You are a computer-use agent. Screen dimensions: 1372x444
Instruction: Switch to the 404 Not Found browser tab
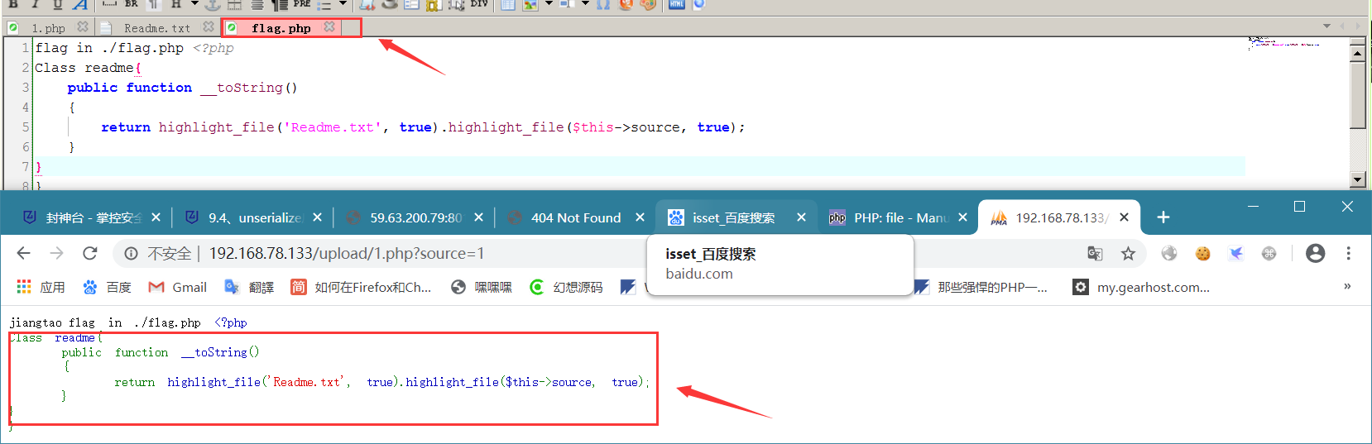point(575,217)
